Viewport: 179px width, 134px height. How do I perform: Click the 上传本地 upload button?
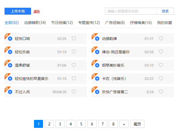point(18,11)
